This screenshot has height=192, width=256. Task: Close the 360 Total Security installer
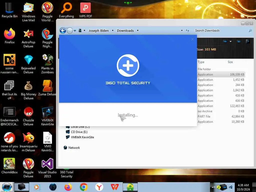pos(192,39)
